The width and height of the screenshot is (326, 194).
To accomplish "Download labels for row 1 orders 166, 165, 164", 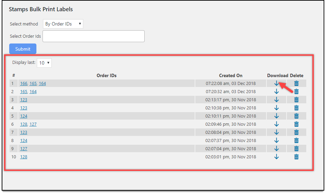I will point(276,83).
